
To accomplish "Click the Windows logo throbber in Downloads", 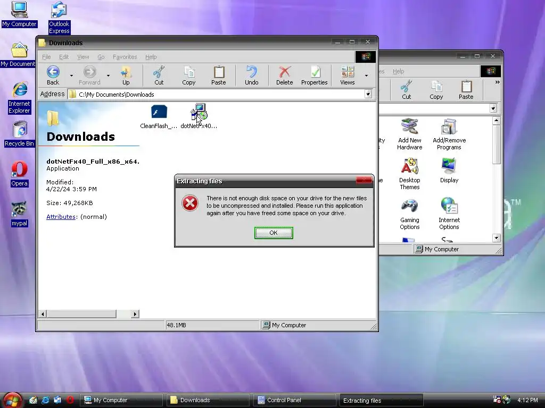I will click(x=365, y=56).
